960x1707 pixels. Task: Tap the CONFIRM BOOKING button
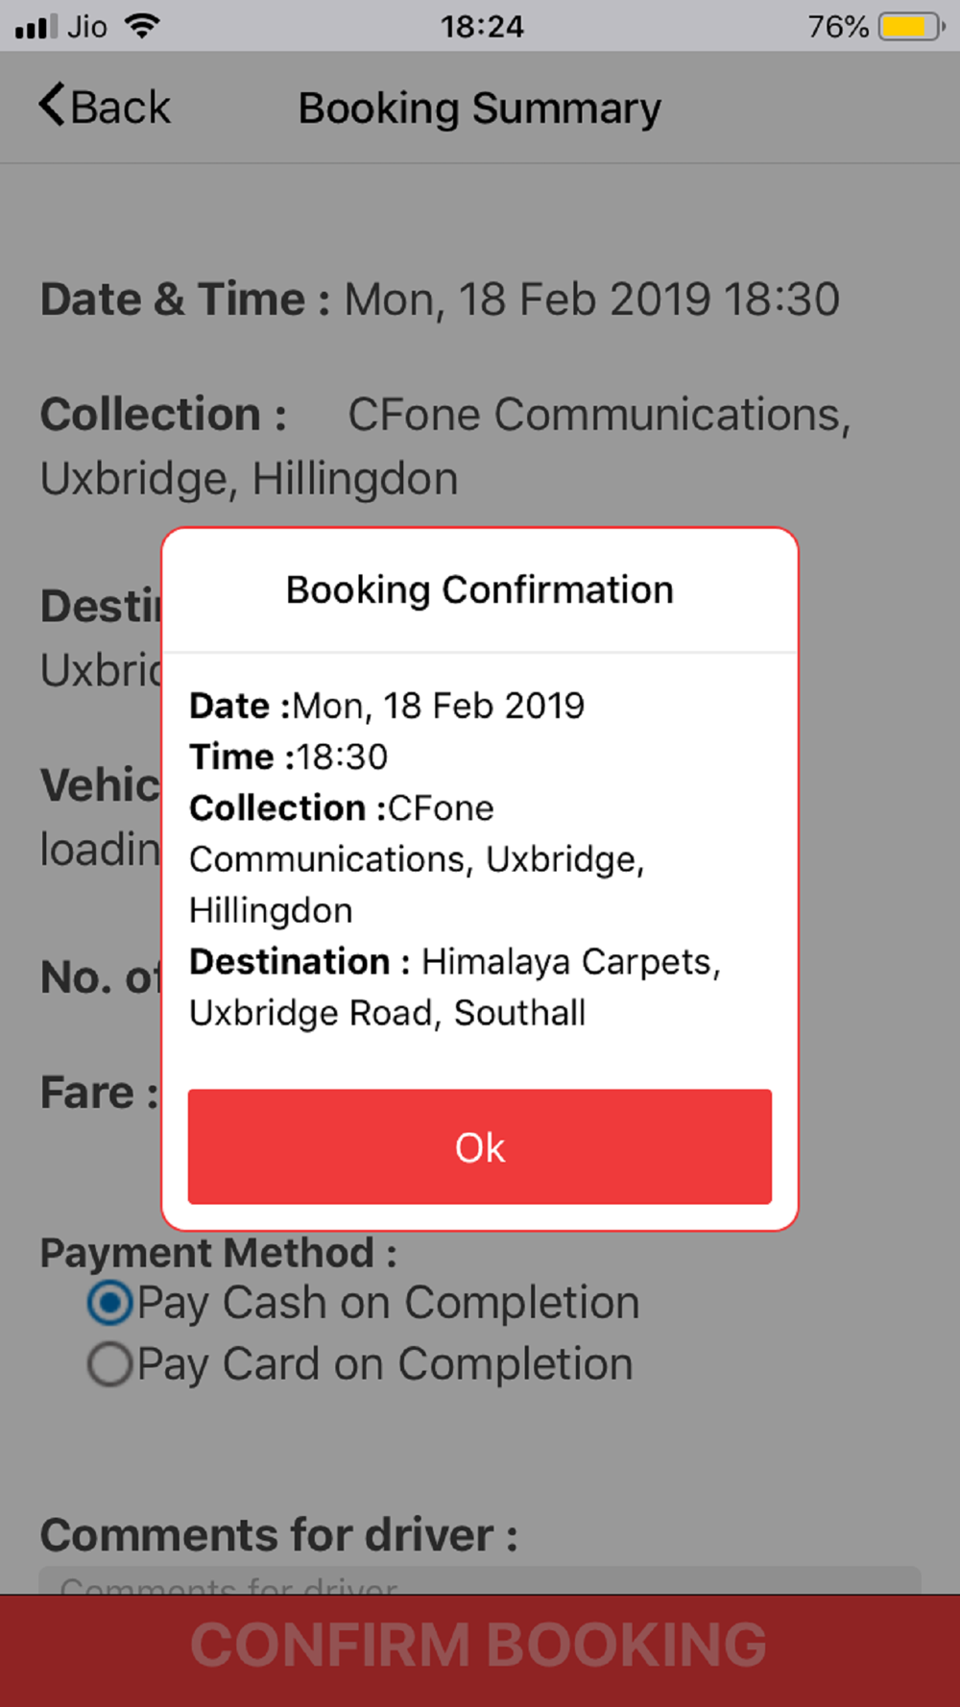(480, 1646)
